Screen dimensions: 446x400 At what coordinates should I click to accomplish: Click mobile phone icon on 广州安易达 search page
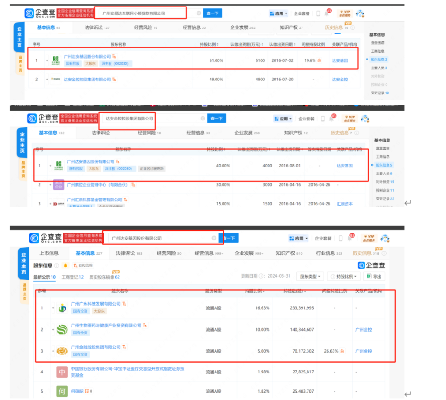318,13
